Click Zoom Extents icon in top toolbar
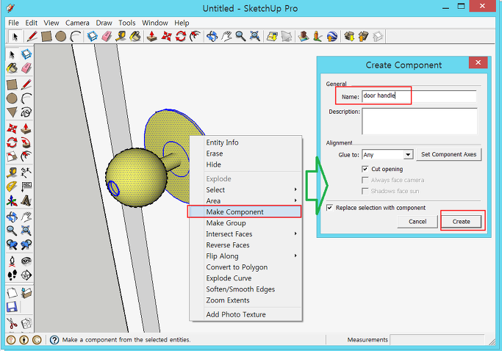Viewport: 502px width, 351px height. (255, 36)
